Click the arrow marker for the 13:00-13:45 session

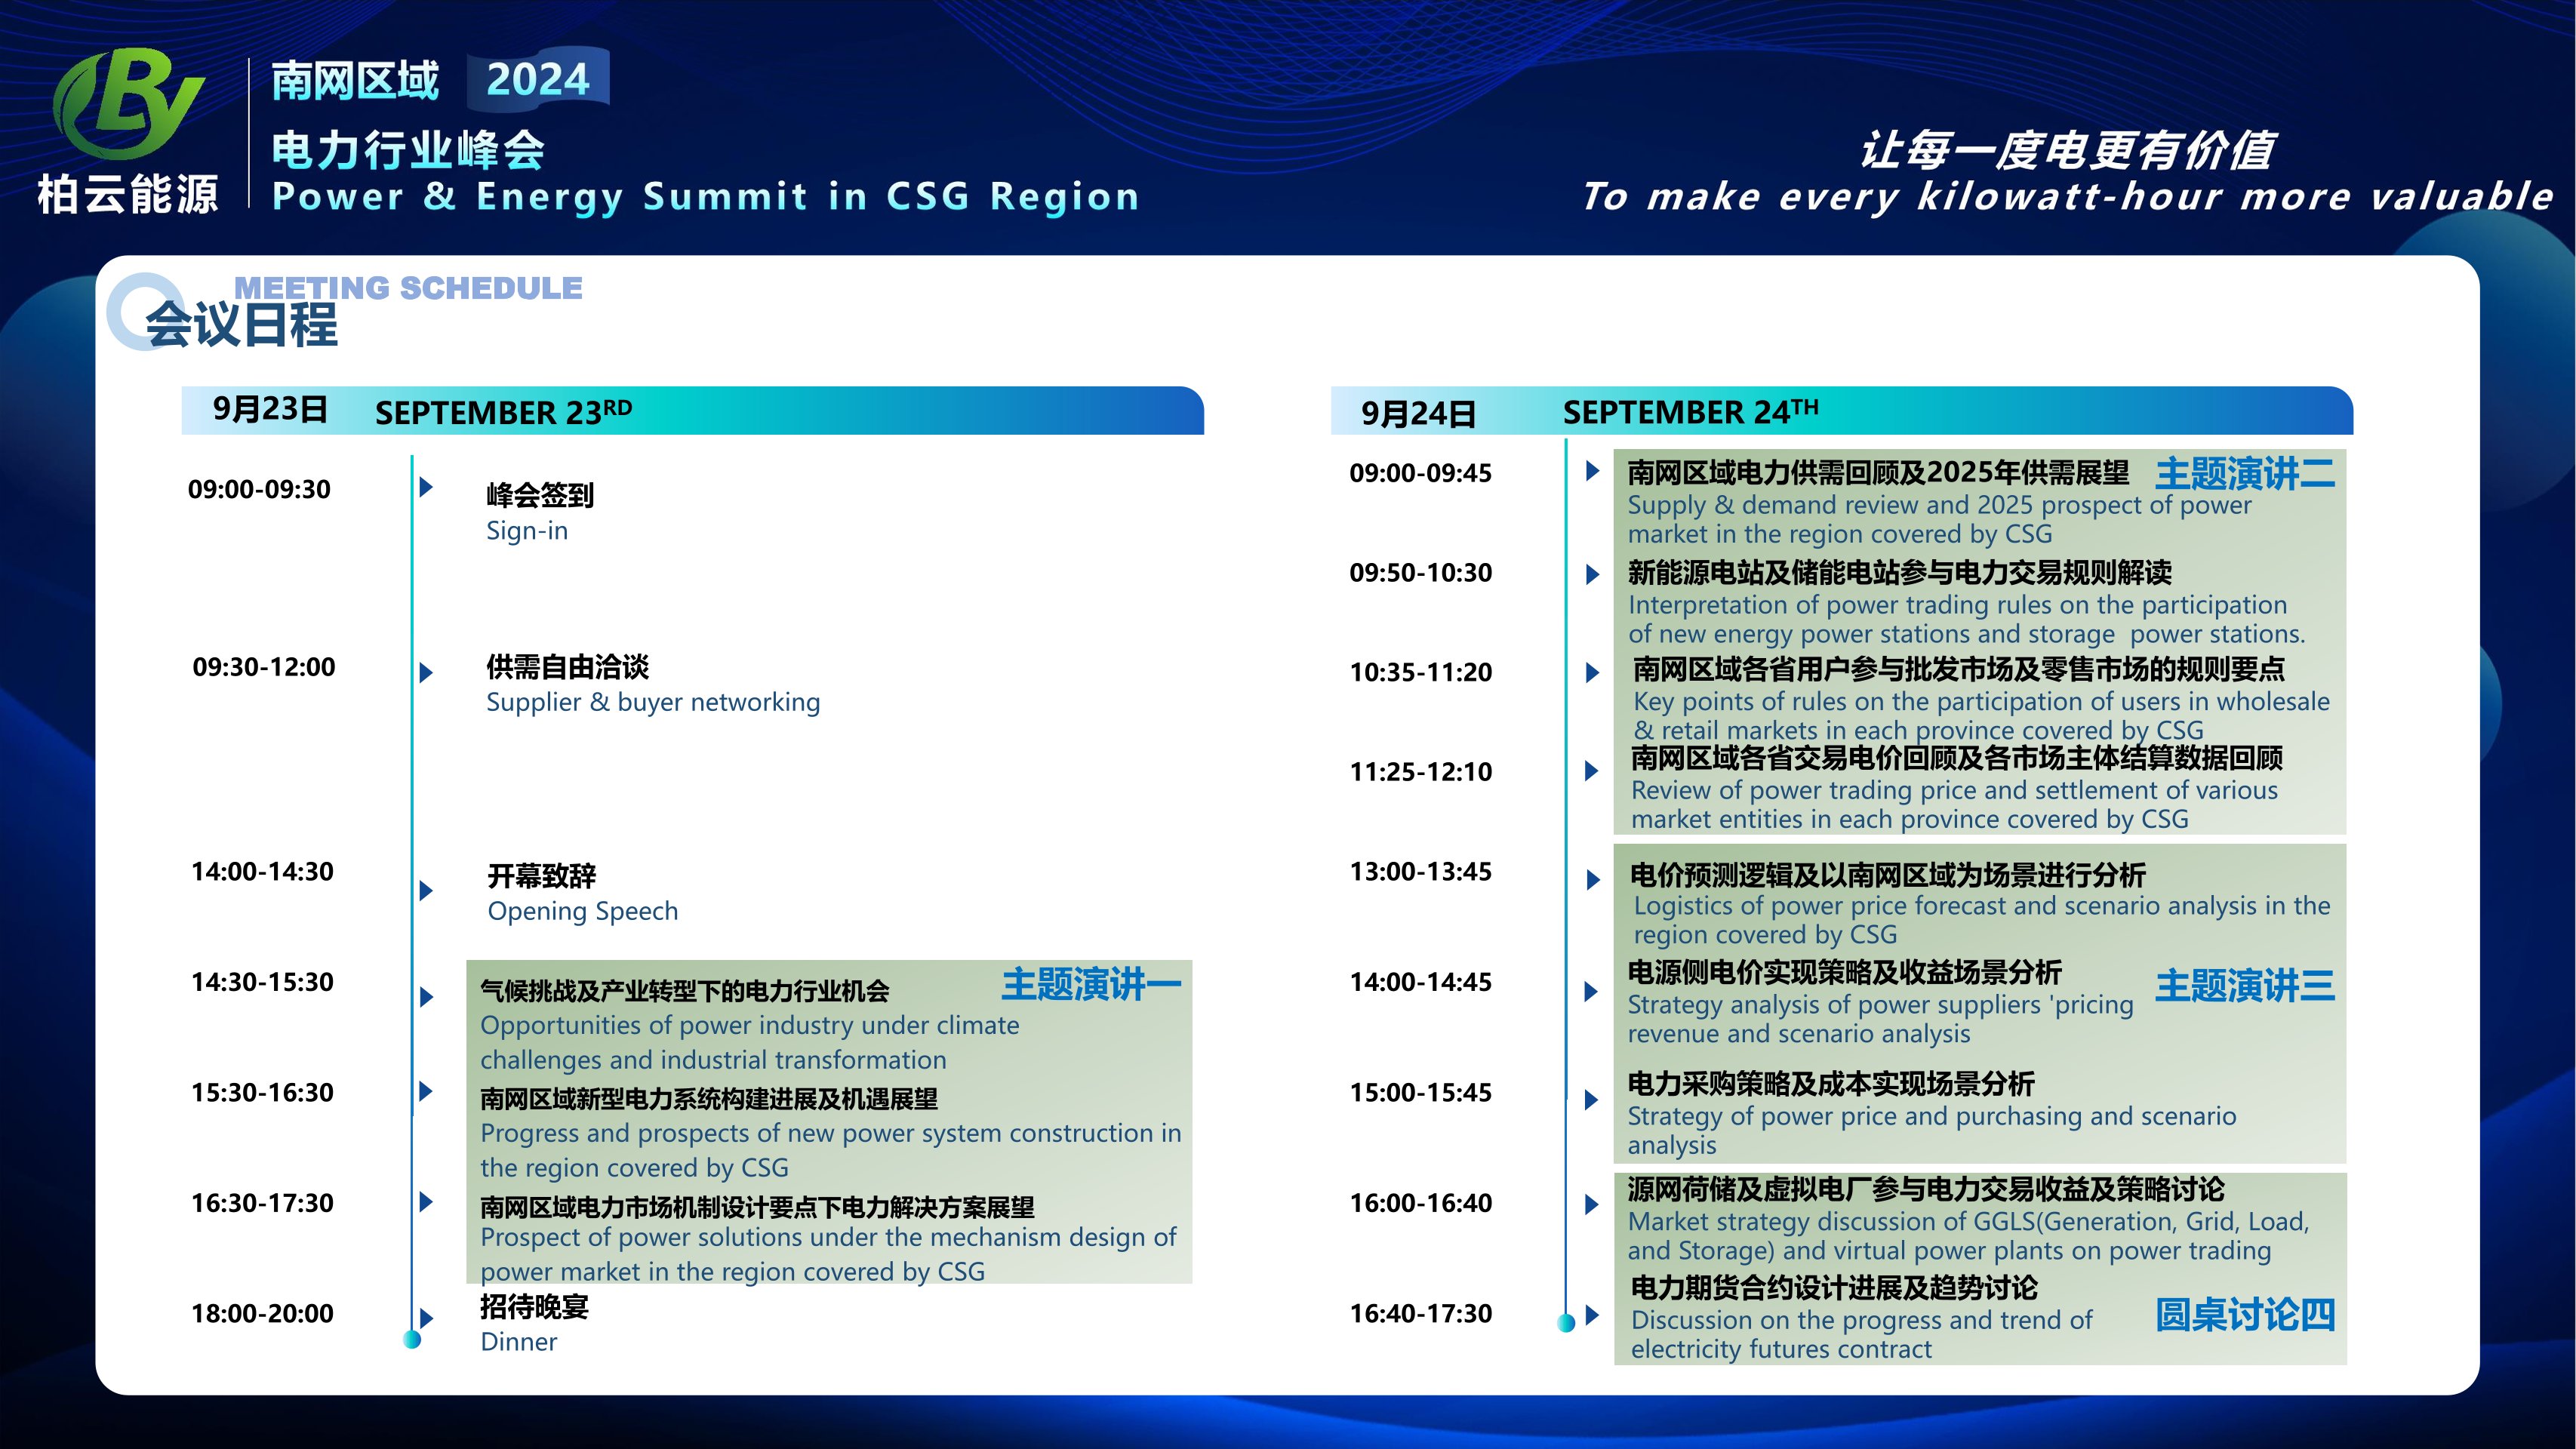click(1593, 880)
